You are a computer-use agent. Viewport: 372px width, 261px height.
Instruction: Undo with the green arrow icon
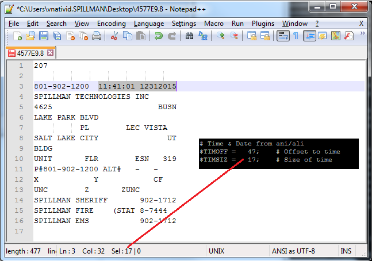click(x=159, y=36)
